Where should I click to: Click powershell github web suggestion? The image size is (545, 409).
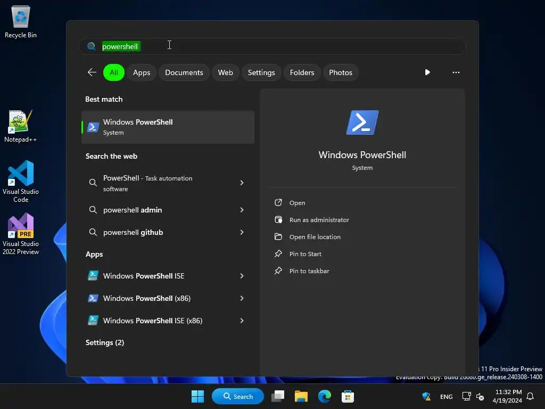(x=168, y=232)
